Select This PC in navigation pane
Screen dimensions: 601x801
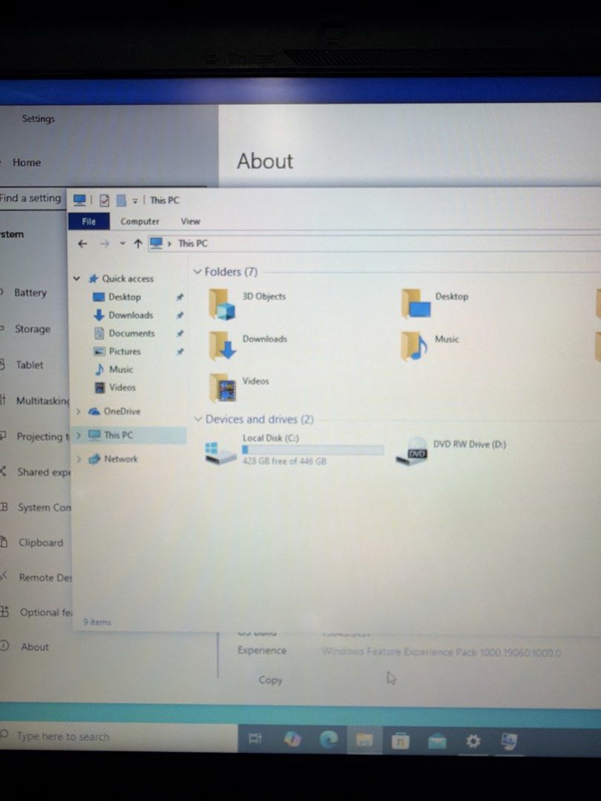click(x=118, y=435)
